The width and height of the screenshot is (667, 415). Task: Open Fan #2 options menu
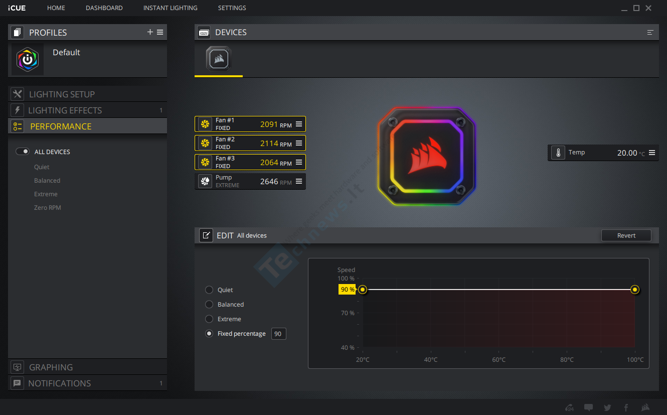click(x=299, y=143)
